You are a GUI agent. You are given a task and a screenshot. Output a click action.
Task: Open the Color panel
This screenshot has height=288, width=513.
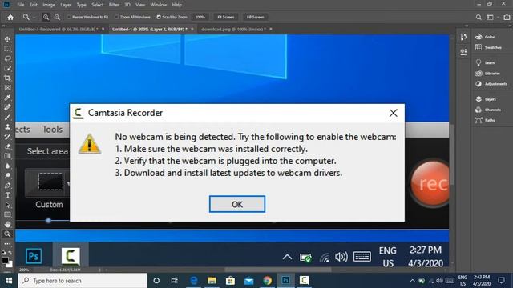[485, 37]
